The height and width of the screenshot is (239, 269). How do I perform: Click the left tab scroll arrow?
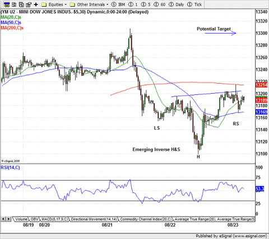tap(3, 219)
